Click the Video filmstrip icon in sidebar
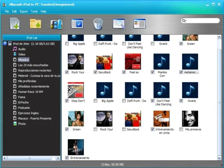The image size is (224, 168). click(x=15, y=54)
